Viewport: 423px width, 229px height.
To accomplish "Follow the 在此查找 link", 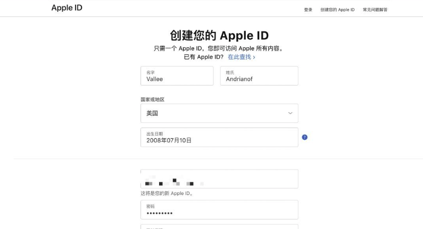I will [x=241, y=57].
